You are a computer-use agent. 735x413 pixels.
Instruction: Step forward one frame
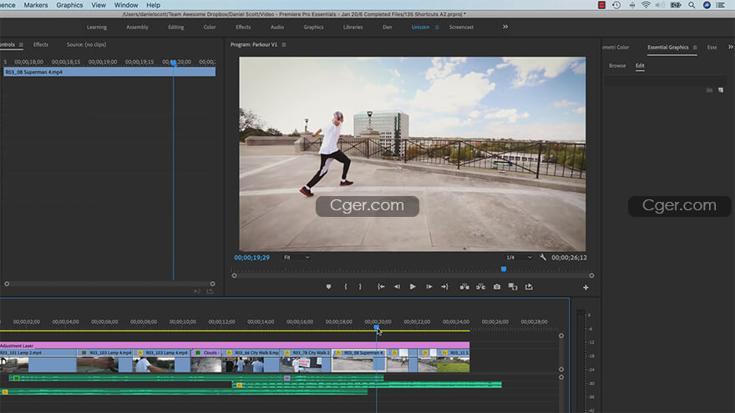point(429,286)
